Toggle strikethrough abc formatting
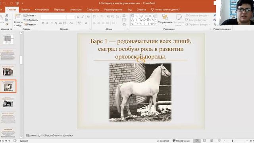Screen dimensions: 254x143 (60, 23)
